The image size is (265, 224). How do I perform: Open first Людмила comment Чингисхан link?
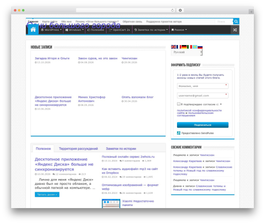207,155
